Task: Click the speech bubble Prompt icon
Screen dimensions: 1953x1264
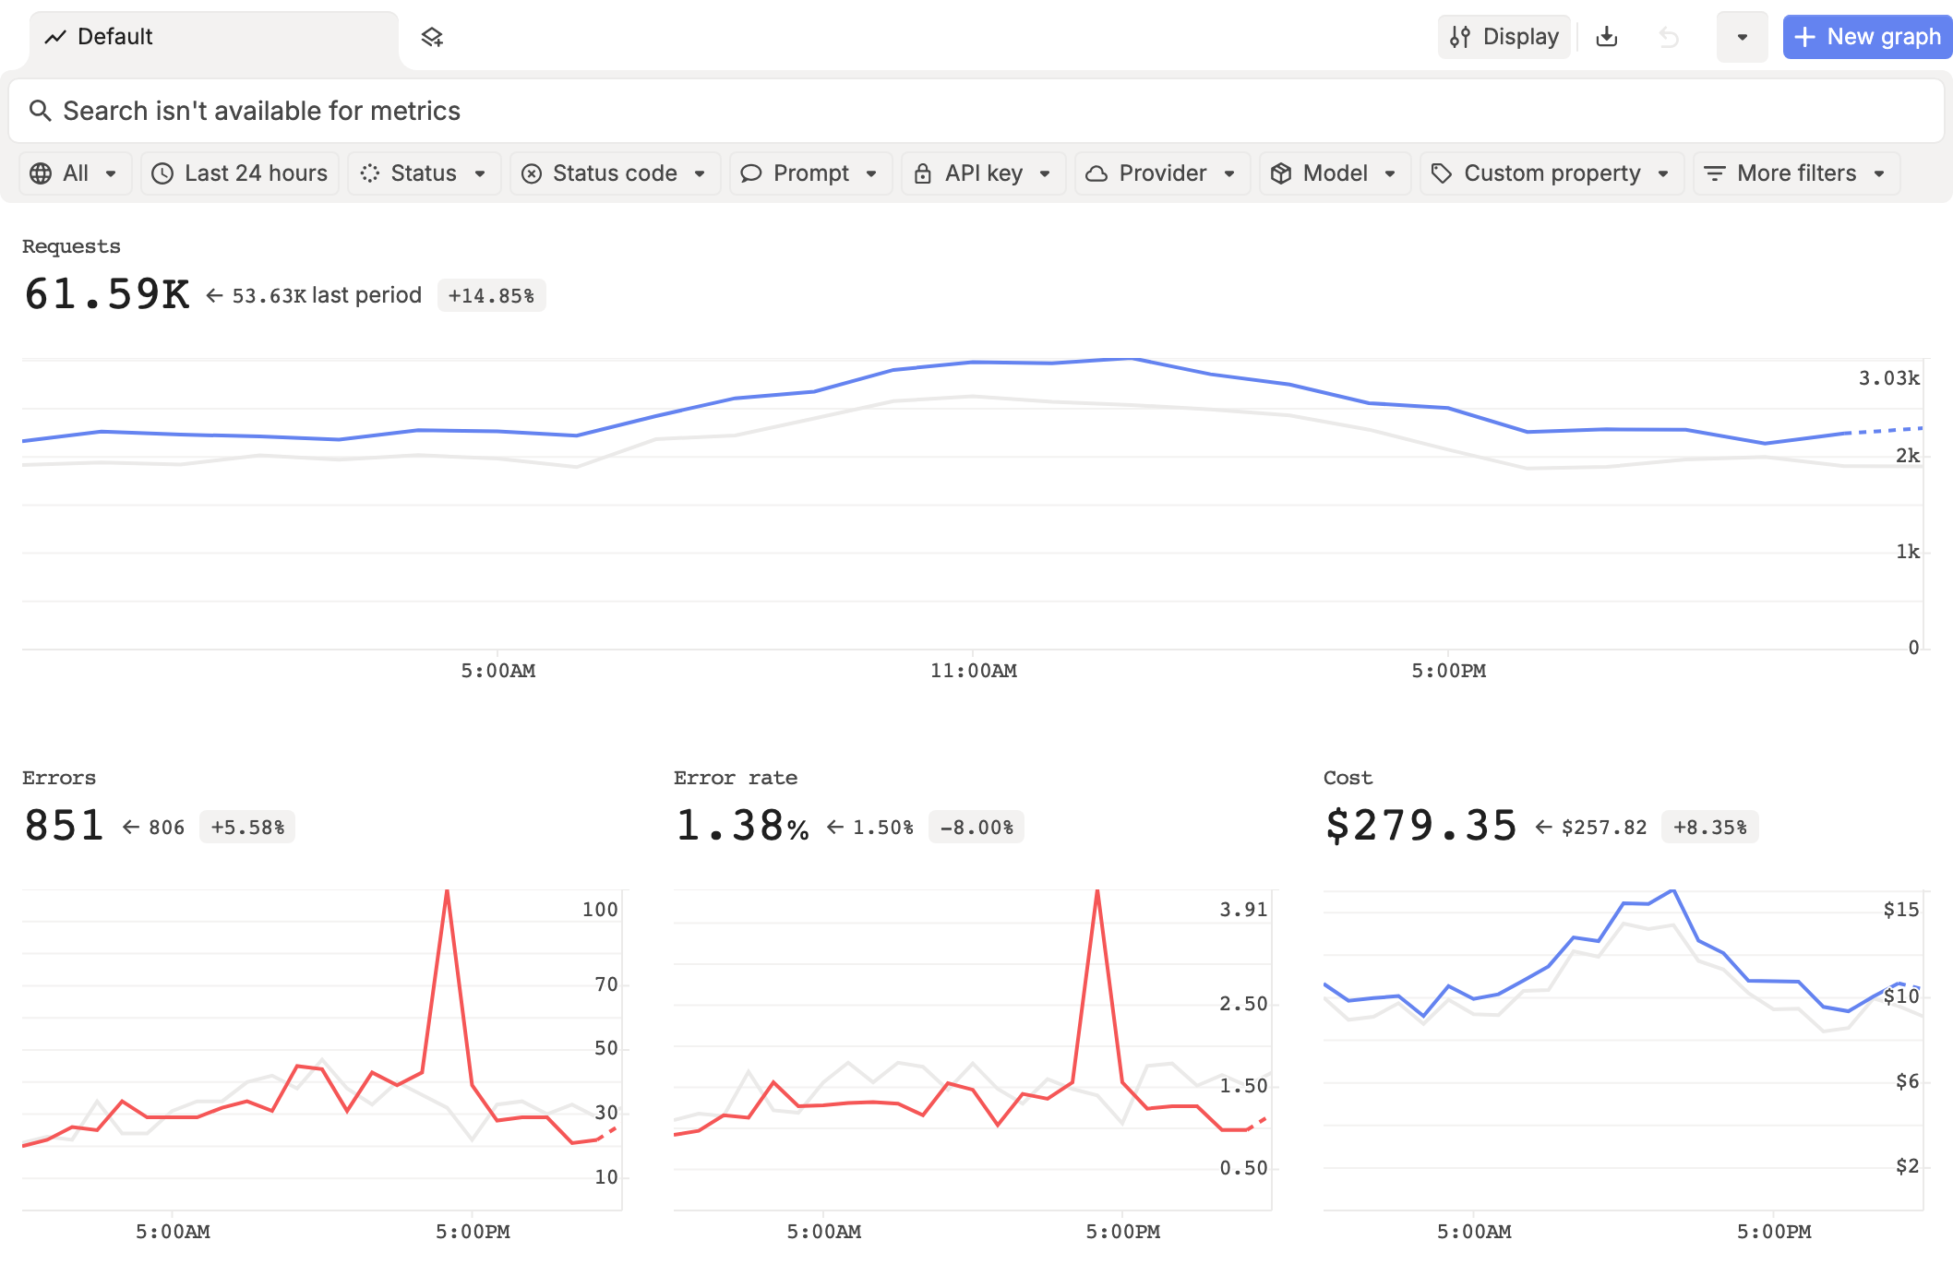Action: point(751,173)
